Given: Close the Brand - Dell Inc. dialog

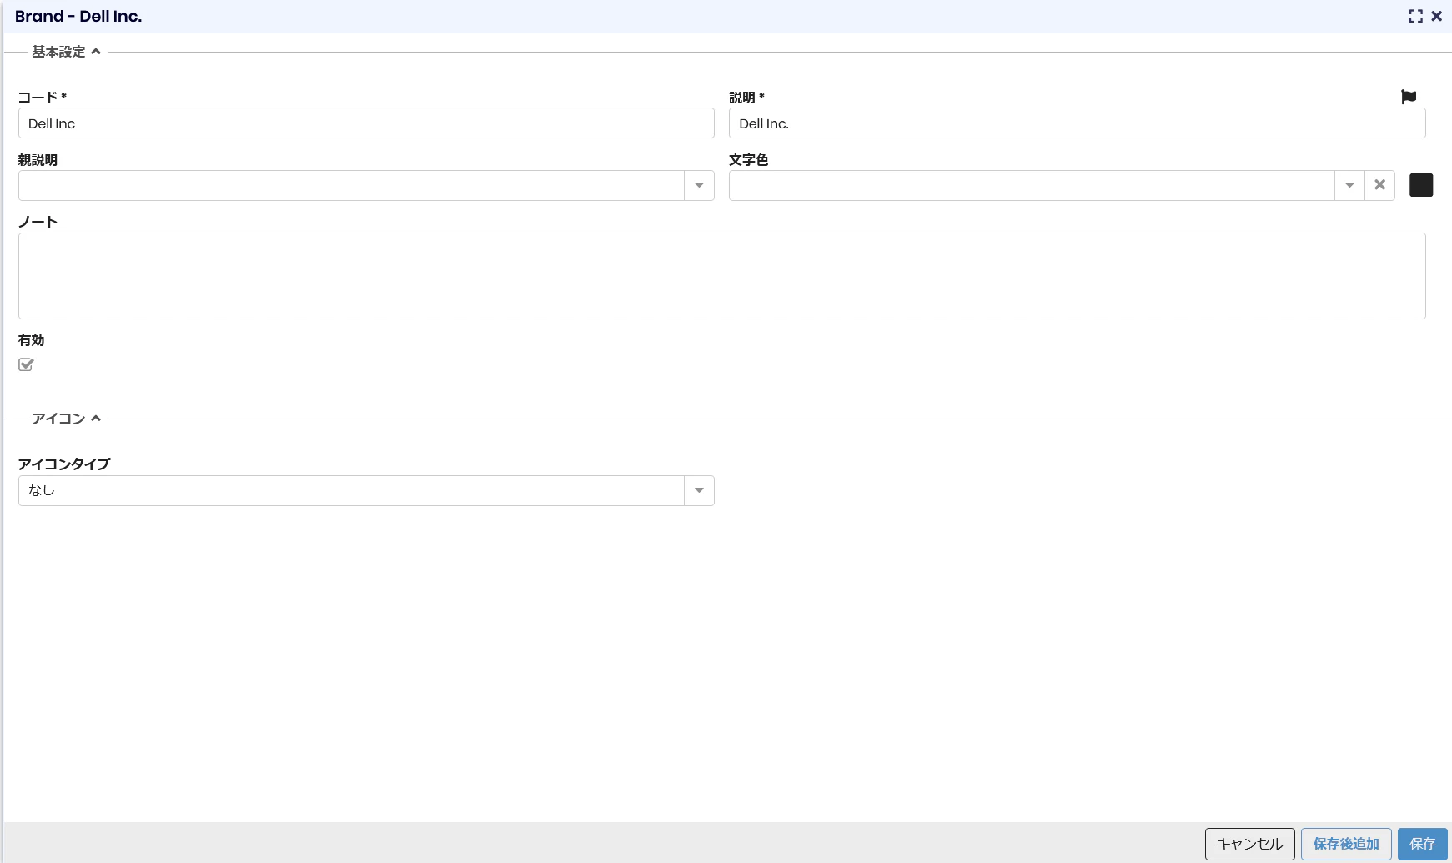Looking at the screenshot, I should [1436, 16].
